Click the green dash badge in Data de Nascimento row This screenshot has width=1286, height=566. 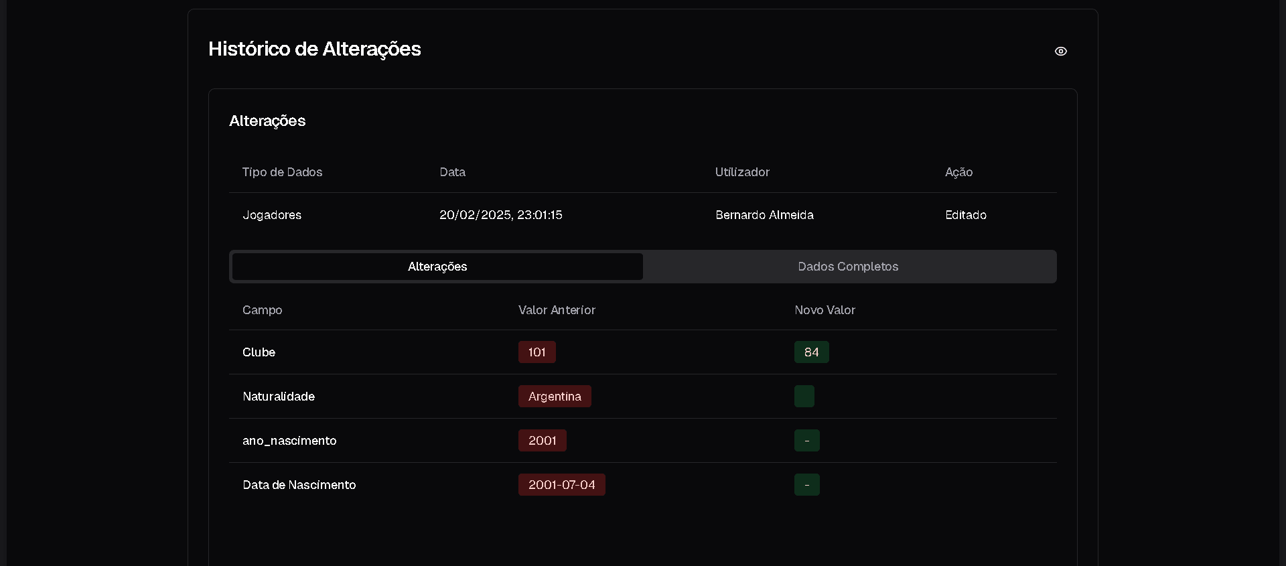[x=806, y=485]
